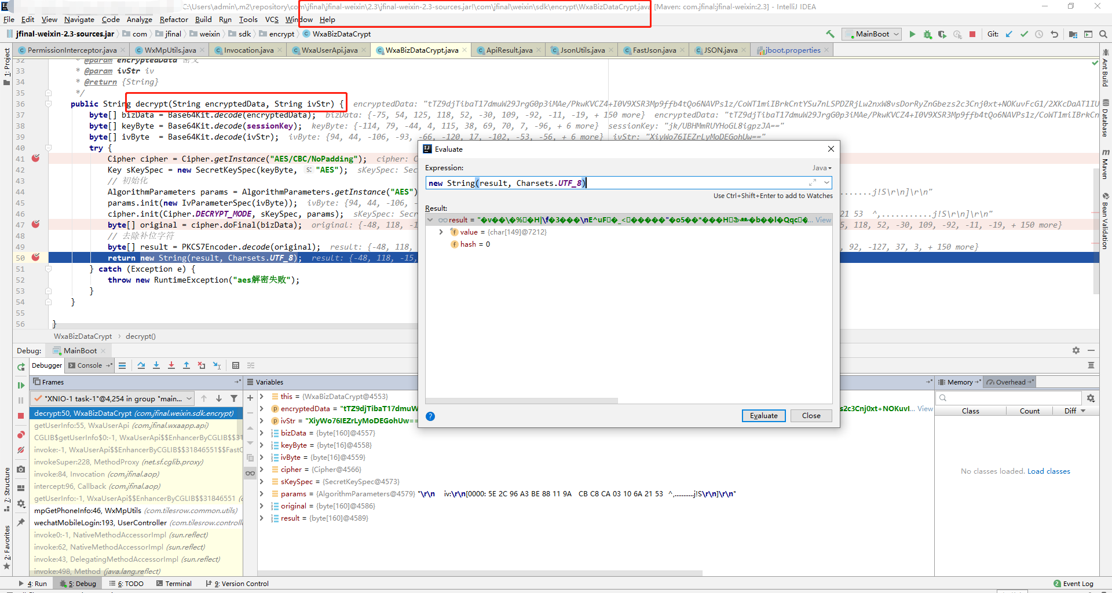Resume program in the debug sidebar

point(21,385)
